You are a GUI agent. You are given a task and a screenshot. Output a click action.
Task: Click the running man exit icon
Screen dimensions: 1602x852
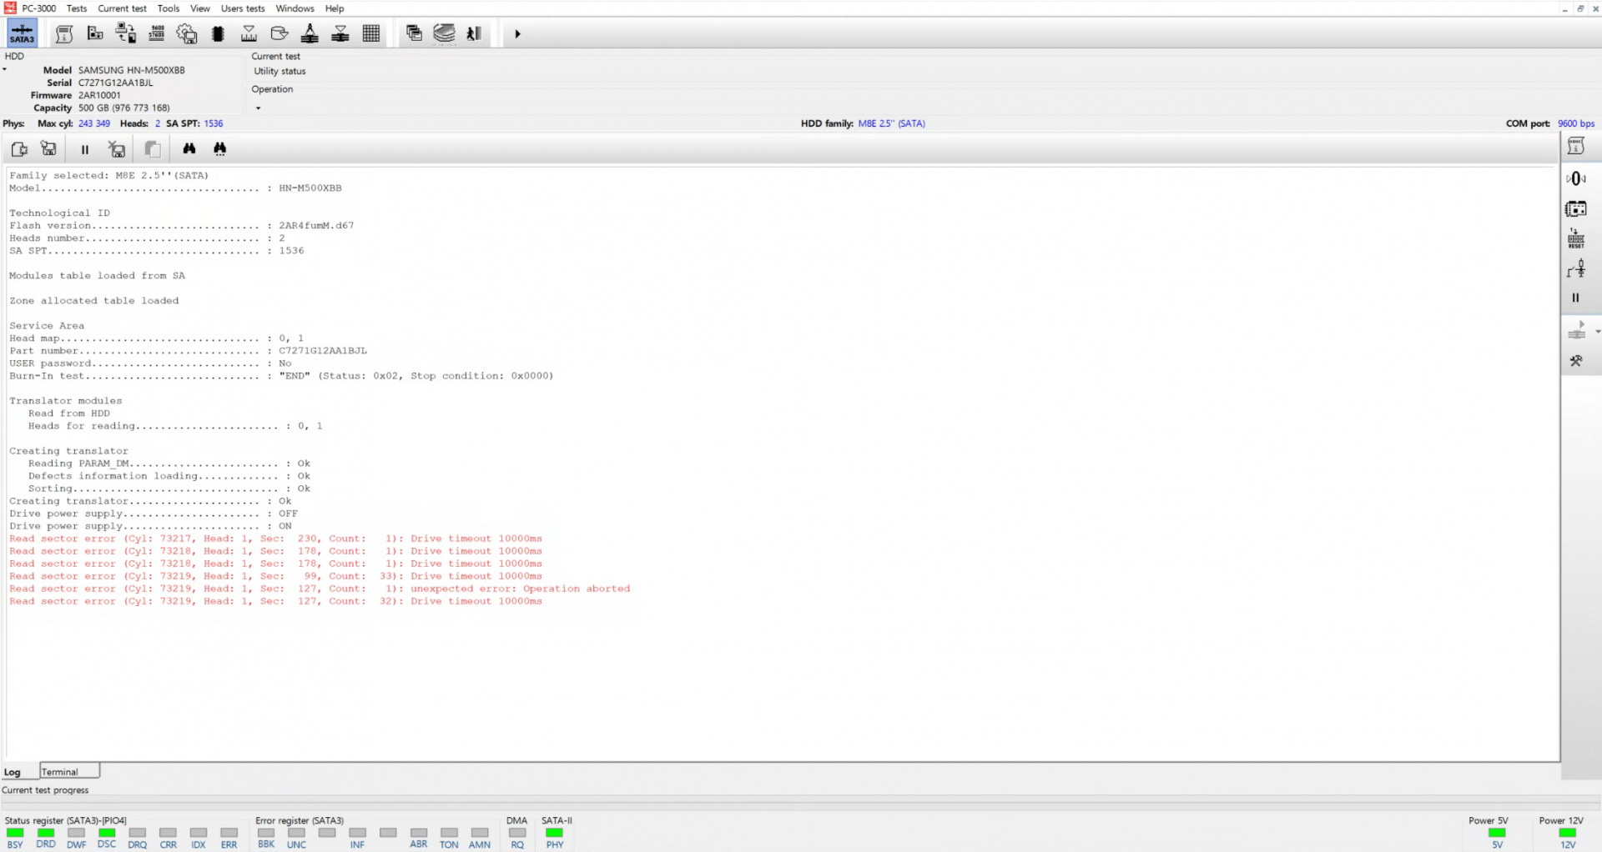tap(474, 33)
